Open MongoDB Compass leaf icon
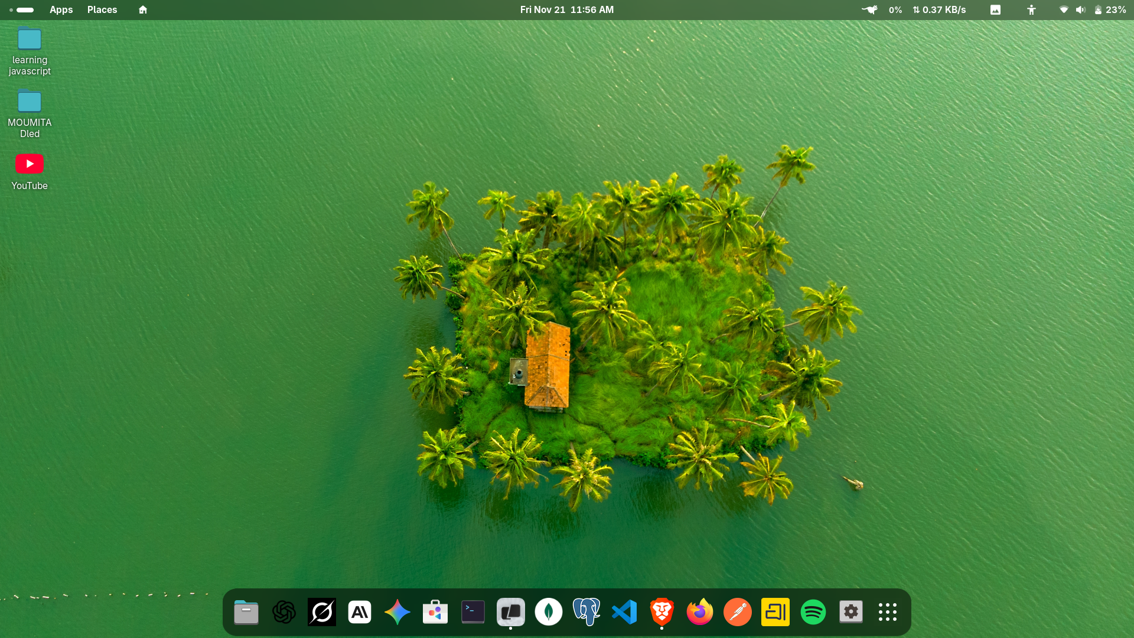 pyautogui.click(x=548, y=612)
